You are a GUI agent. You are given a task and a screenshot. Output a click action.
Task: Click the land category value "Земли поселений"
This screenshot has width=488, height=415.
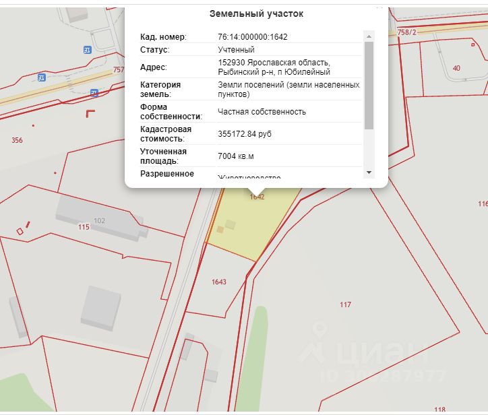click(251, 85)
